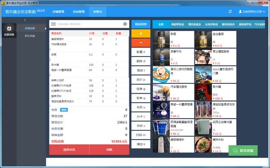
Task: Click the 改价 p button
Action: click(x=141, y=80)
